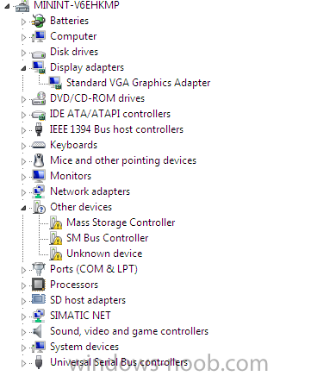Select the Standard VGA Graphics Adapter icon

(x=55, y=83)
